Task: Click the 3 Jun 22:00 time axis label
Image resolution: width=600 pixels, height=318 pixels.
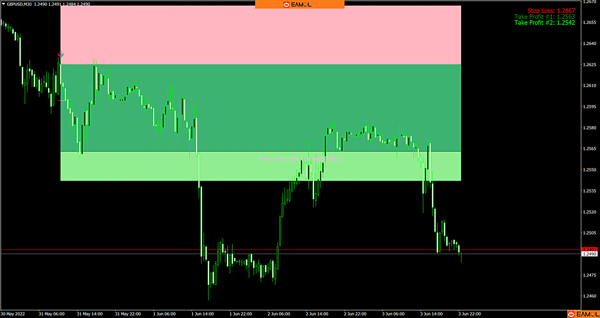Action: (469, 314)
